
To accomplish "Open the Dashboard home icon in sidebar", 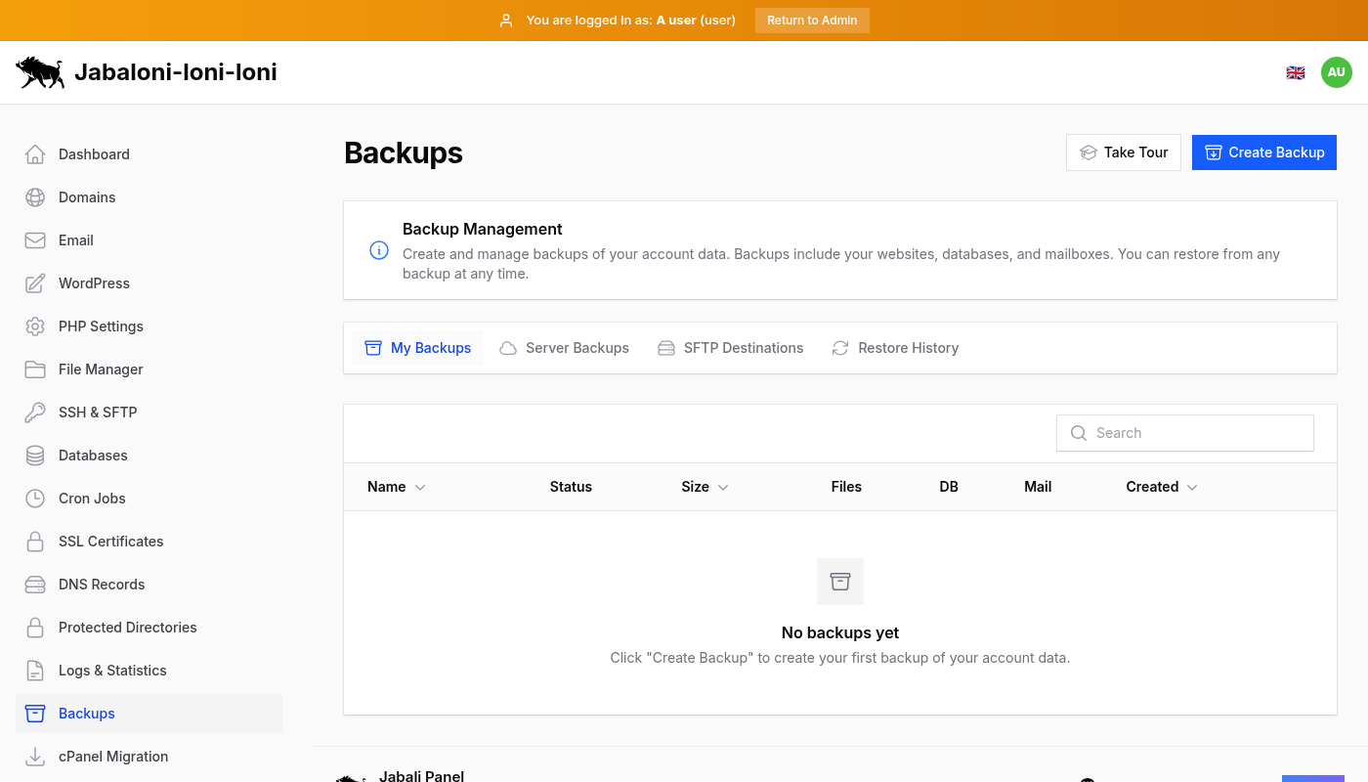I will [35, 153].
